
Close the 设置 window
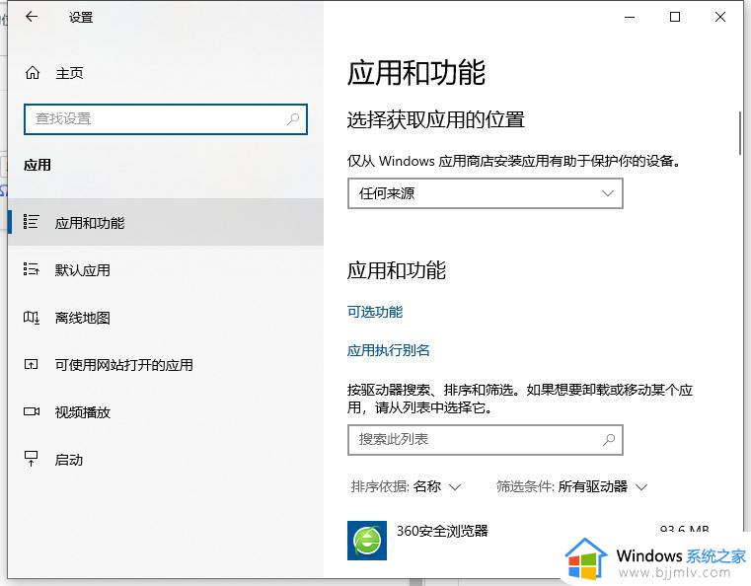[x=719, y=17]
